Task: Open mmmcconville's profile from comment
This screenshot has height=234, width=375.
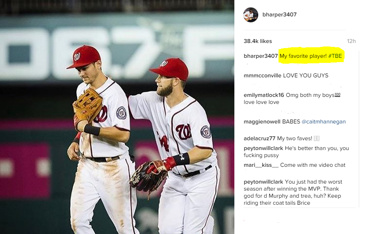Action: pos(262,76)
